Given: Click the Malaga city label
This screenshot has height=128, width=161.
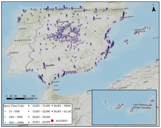Looking at the screenshot, I should coord(71,72).
